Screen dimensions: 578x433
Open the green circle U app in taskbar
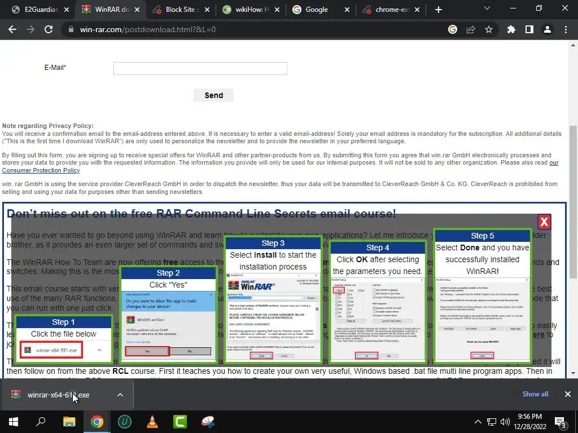(125, 422)
